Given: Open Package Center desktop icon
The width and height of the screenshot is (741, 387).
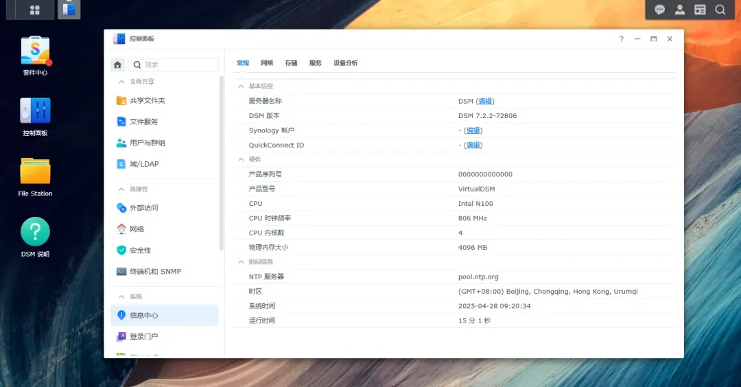Looking at the screenshot, I should tap(35, 55).
